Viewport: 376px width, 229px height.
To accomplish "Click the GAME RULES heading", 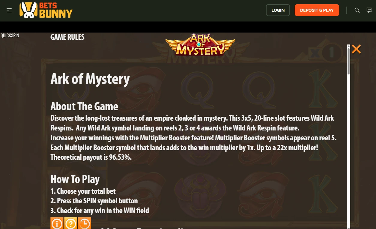I will 67,37.
